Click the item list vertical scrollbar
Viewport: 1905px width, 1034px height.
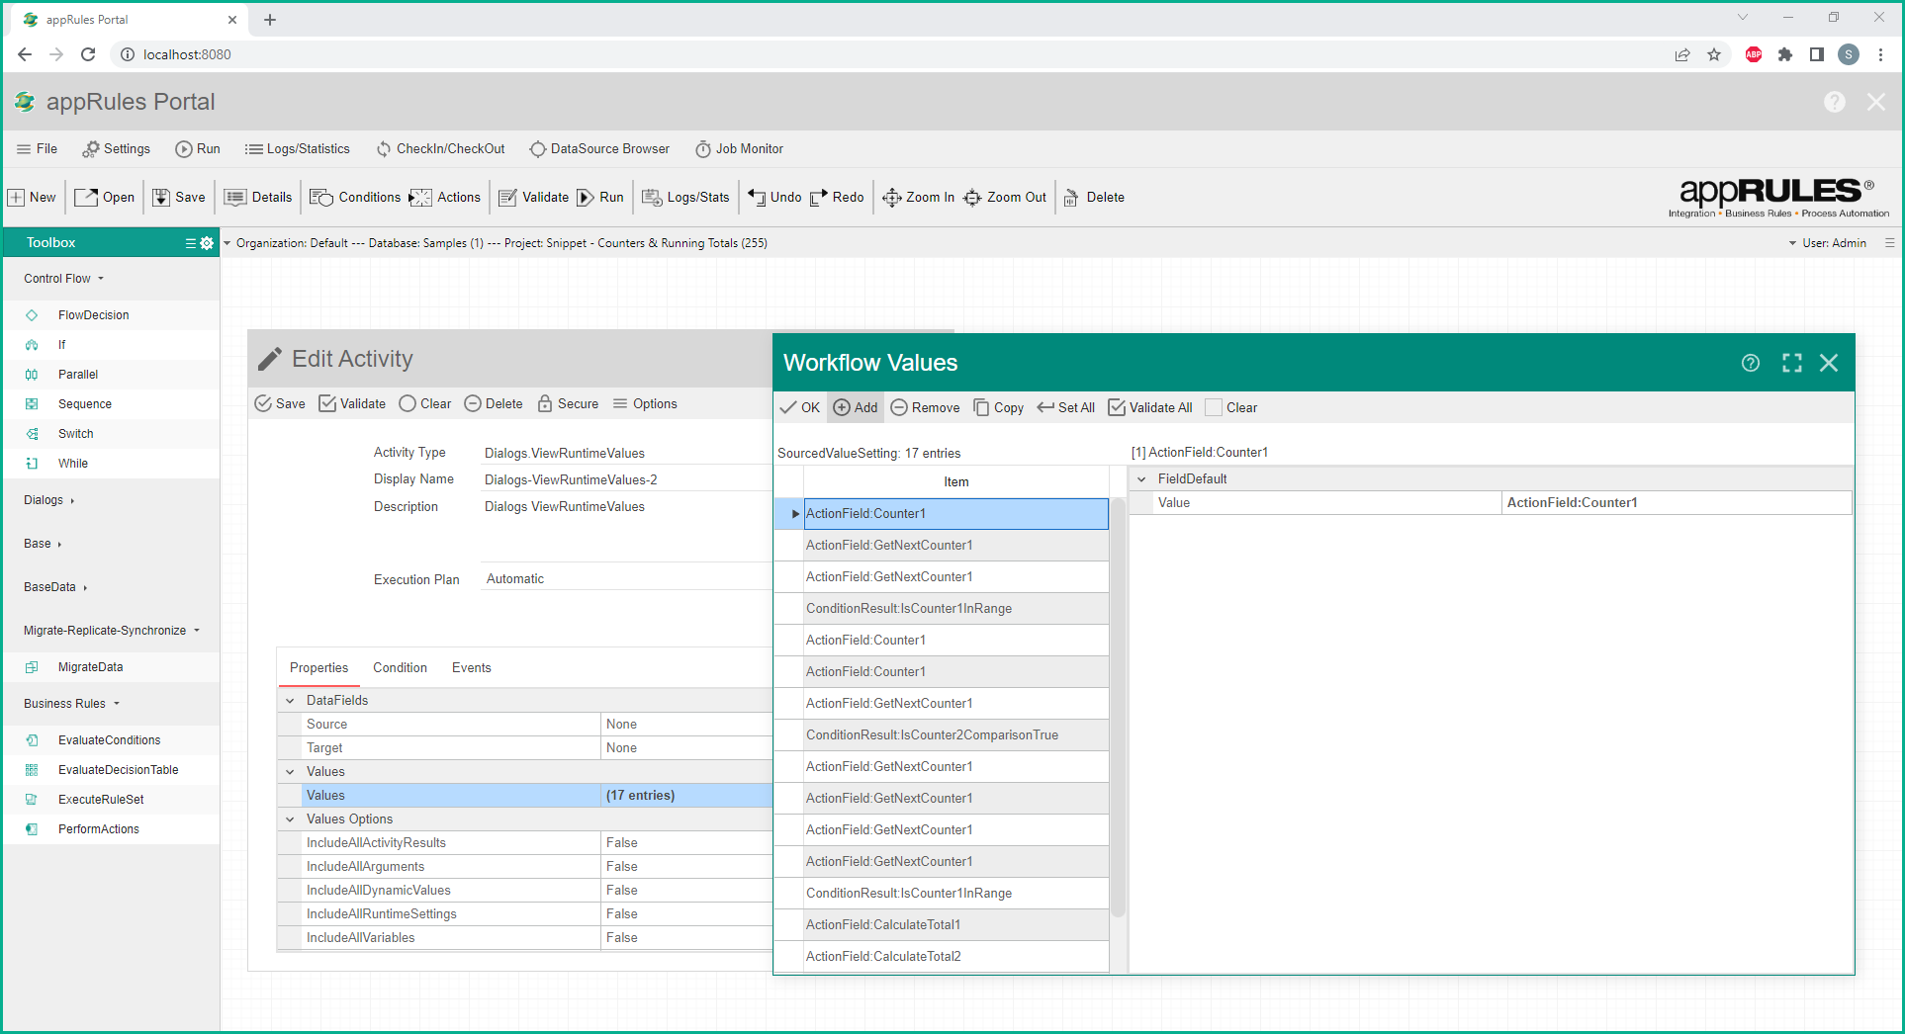(1118, 707)
